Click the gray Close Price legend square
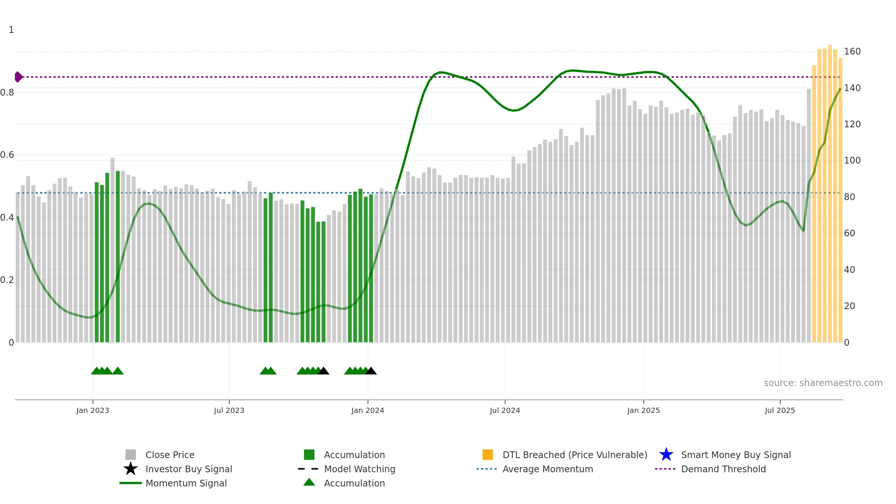Image resolution: width=896 pixels, height=504 pixels. pyautogui.click(x=131, y=455)
